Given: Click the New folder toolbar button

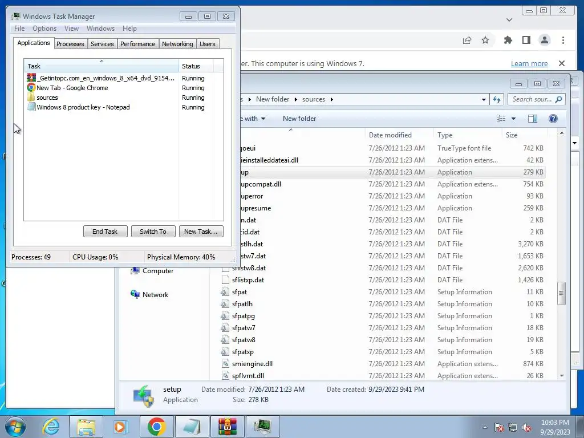Looking at the screenshot, I should click(x=299, y=119).
